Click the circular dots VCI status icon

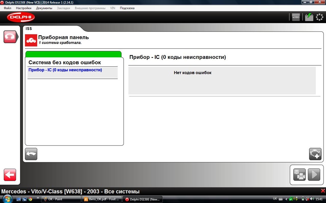(x=320, y=17)
